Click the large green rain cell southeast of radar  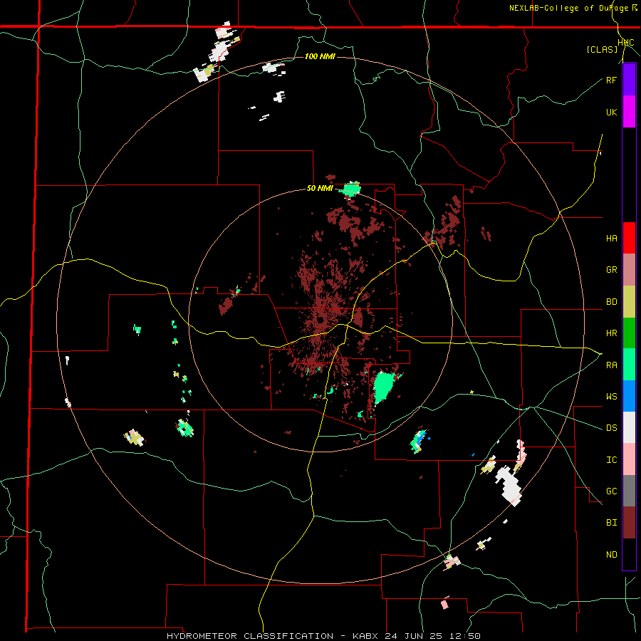pyautogui.click(x=383, y=387)
